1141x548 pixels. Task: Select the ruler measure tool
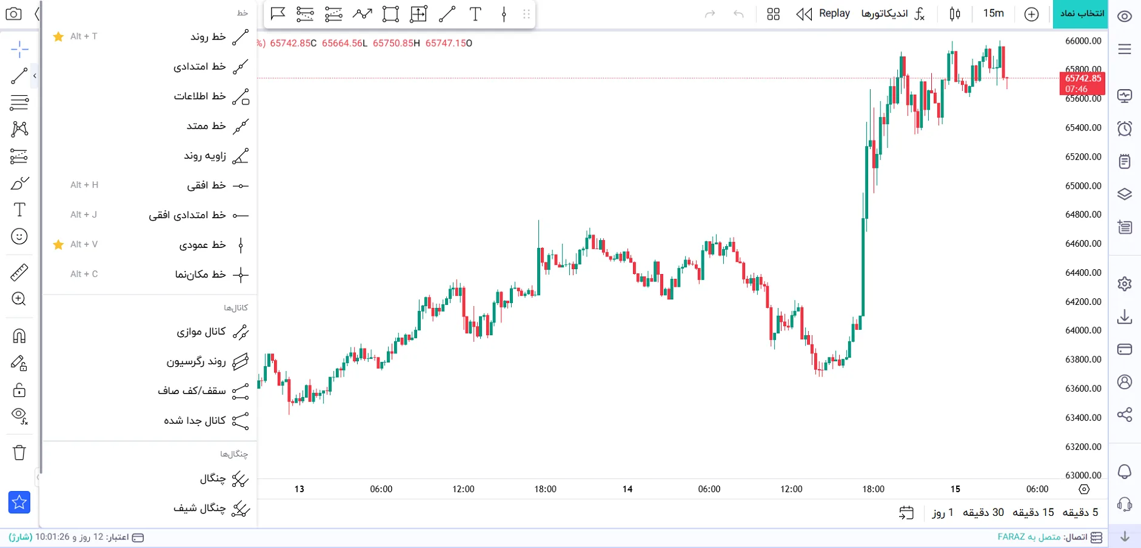19,272
